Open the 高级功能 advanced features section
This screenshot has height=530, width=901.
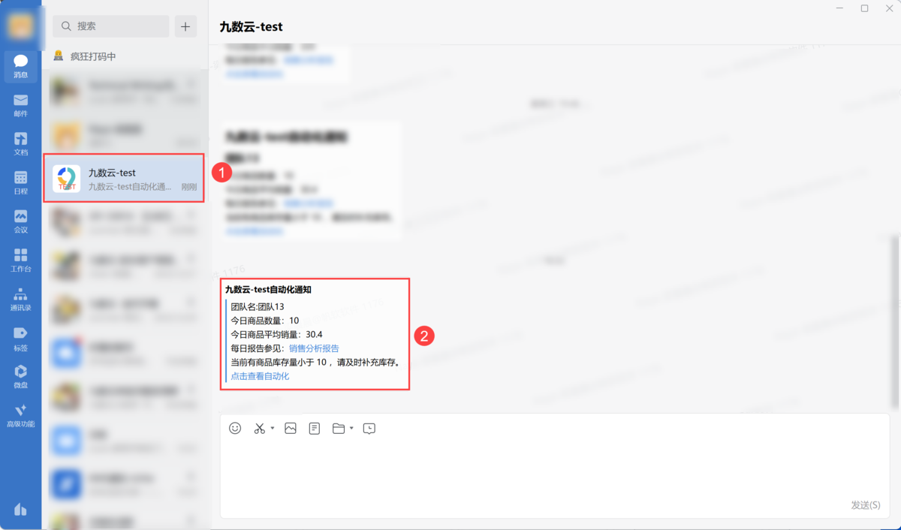tap(20, 416)
